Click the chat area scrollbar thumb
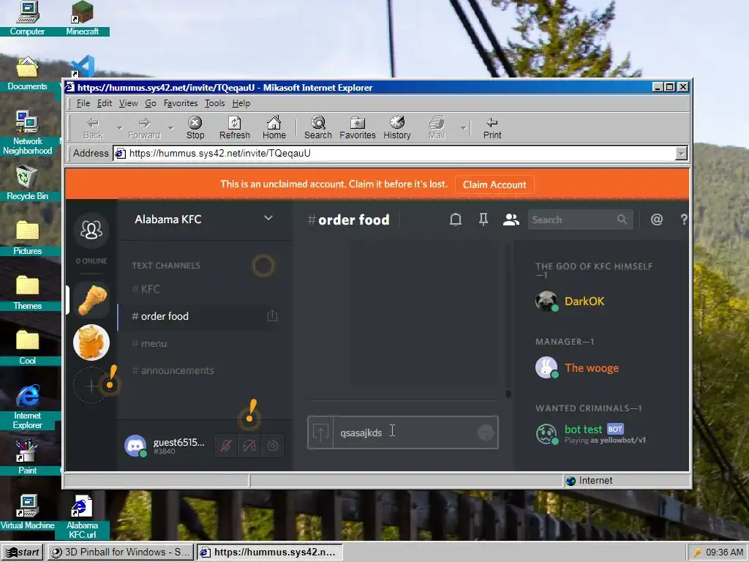Screen dimensions: 749x562 click(x=508, y=393)
